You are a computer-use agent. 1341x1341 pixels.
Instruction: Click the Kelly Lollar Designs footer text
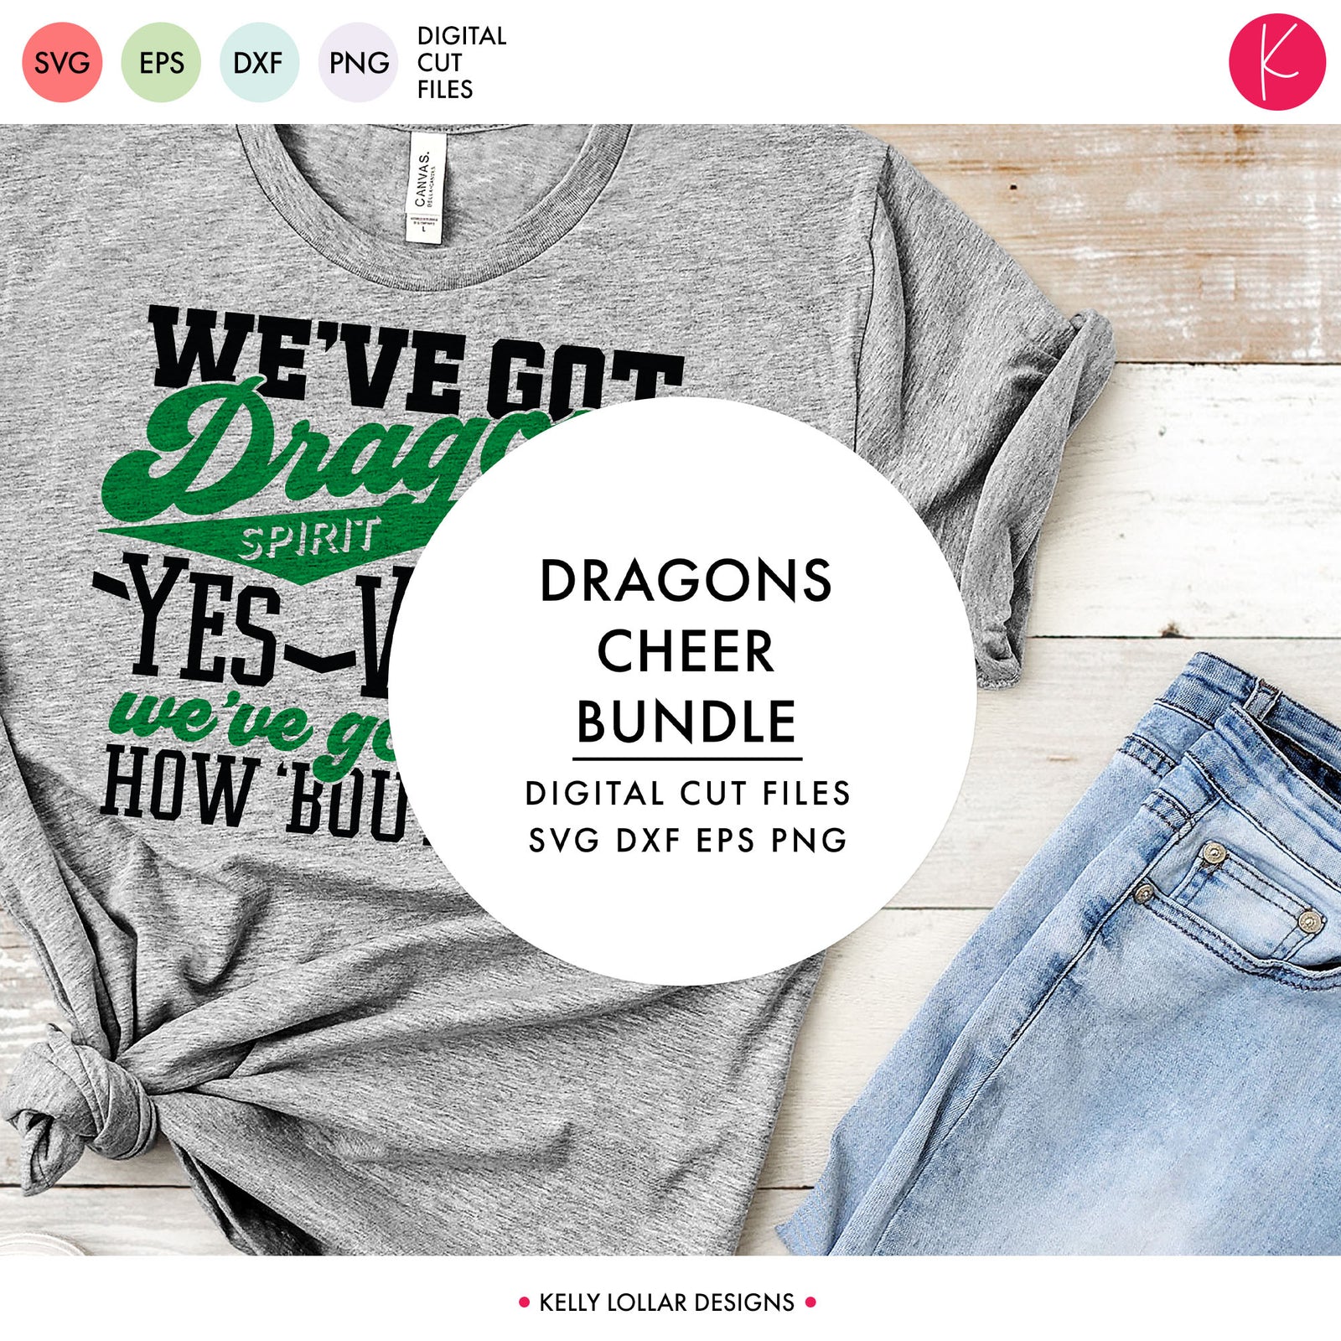pos(667,1302)
